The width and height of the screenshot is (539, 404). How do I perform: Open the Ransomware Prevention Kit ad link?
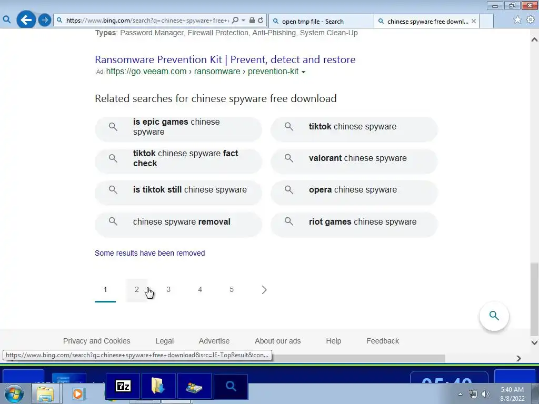[225, 59]
